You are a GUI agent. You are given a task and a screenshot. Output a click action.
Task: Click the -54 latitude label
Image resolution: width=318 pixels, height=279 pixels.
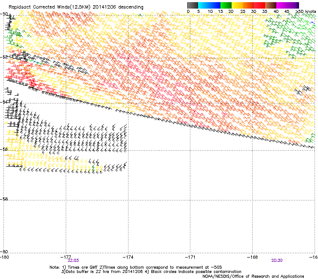(x=4, y=102)
